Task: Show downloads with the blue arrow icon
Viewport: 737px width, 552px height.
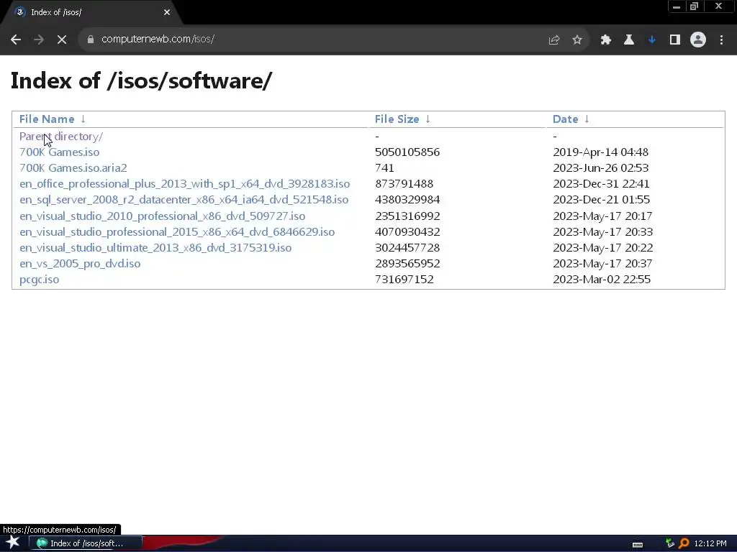Action: tap(652, 40)
